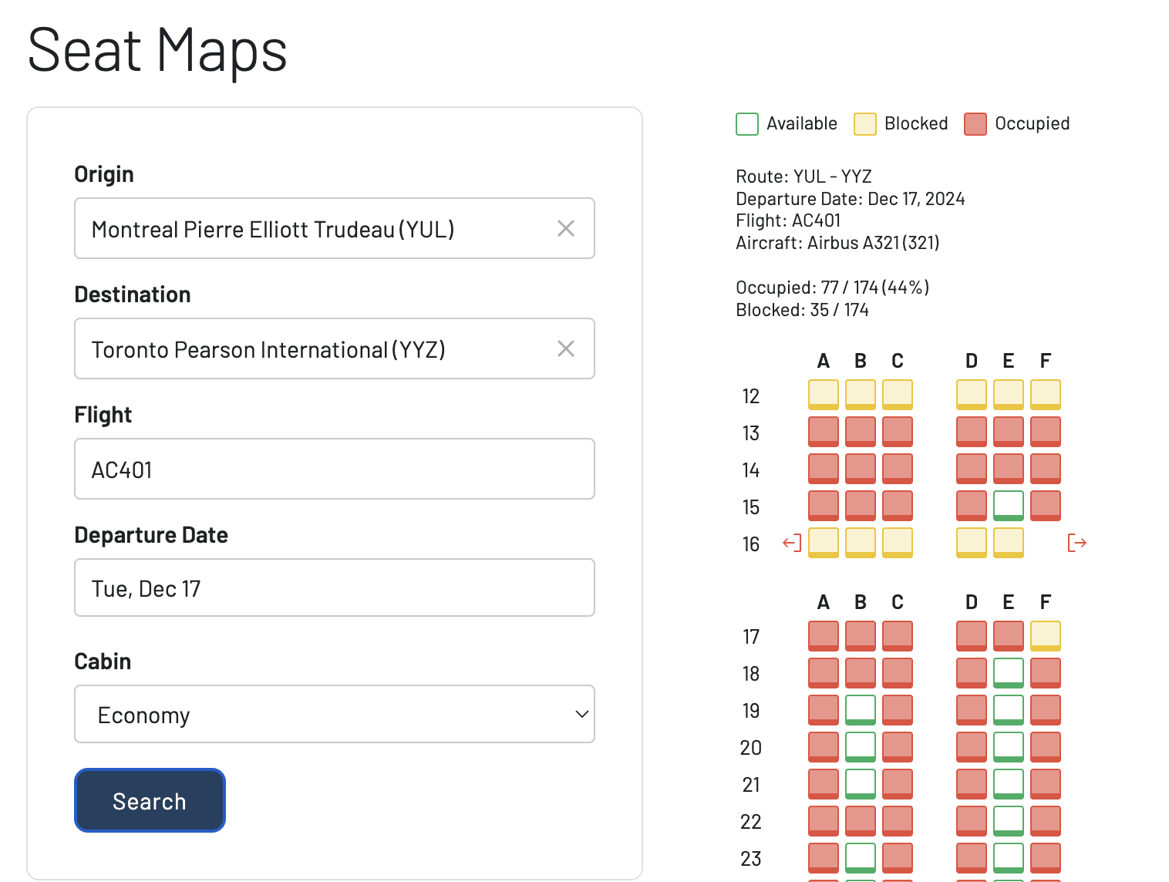Screen dimensions: 1169x882
Task: Click 'Occupied: 77 / 174 (44%)' text
Action: (x=833, y=288)
